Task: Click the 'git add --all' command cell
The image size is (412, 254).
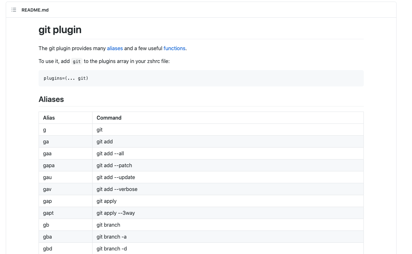Action: tap(228, 153)
